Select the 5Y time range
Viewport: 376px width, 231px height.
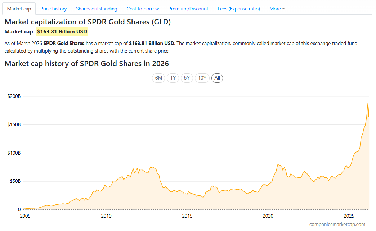187,78
